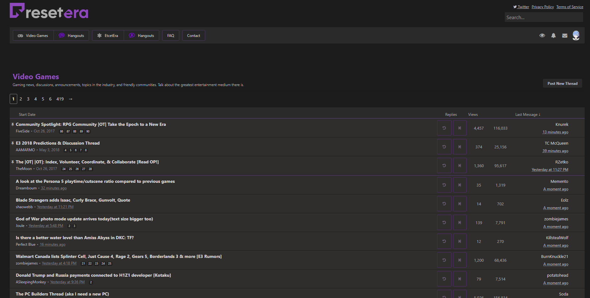Viewport: 590px width, 298px height.
Task: Click skip-to-latest icon for Persona 5 playtime thread
Action: click(460, 185)
